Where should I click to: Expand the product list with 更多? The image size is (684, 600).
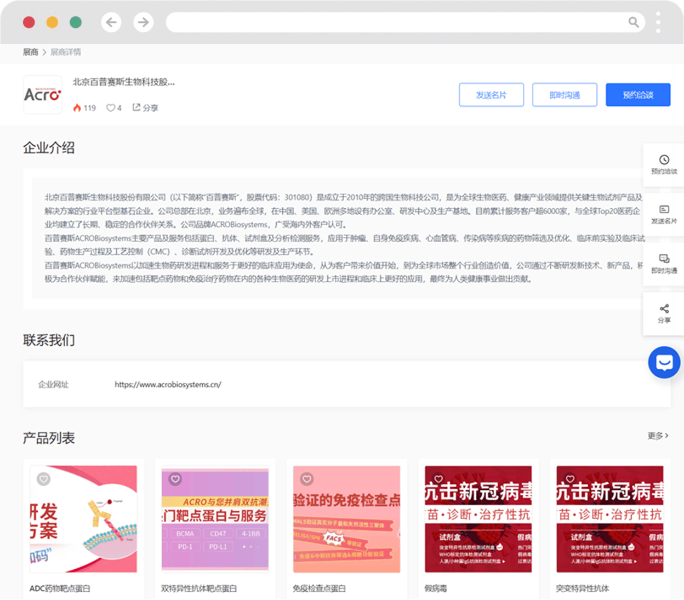tap(658, 436)
